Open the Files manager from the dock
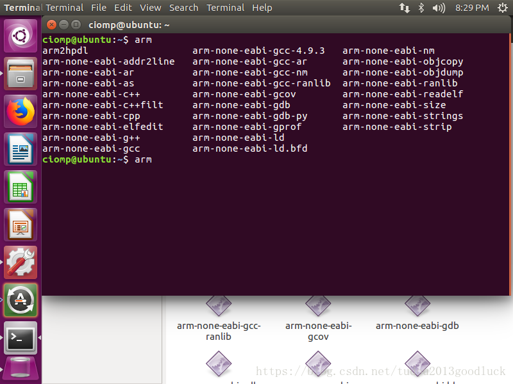Image resolution: width=513 pixels, height=384 pixels. click(x=21, y=74)
